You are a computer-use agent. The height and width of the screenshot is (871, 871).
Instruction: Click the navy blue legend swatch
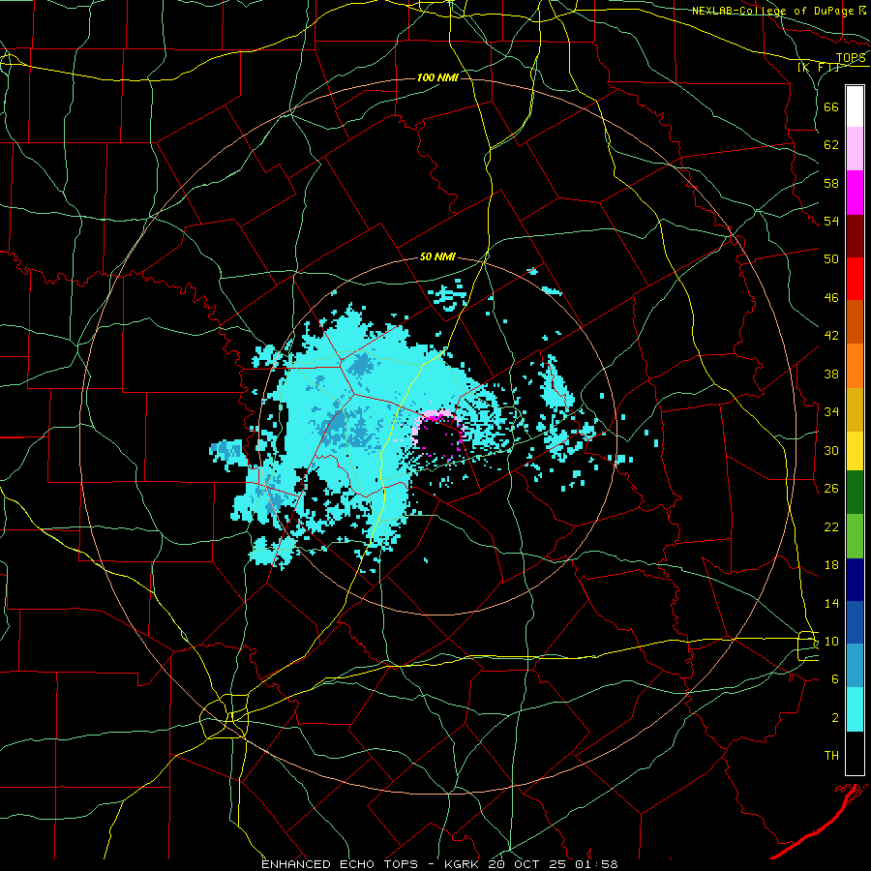(855, 580)
